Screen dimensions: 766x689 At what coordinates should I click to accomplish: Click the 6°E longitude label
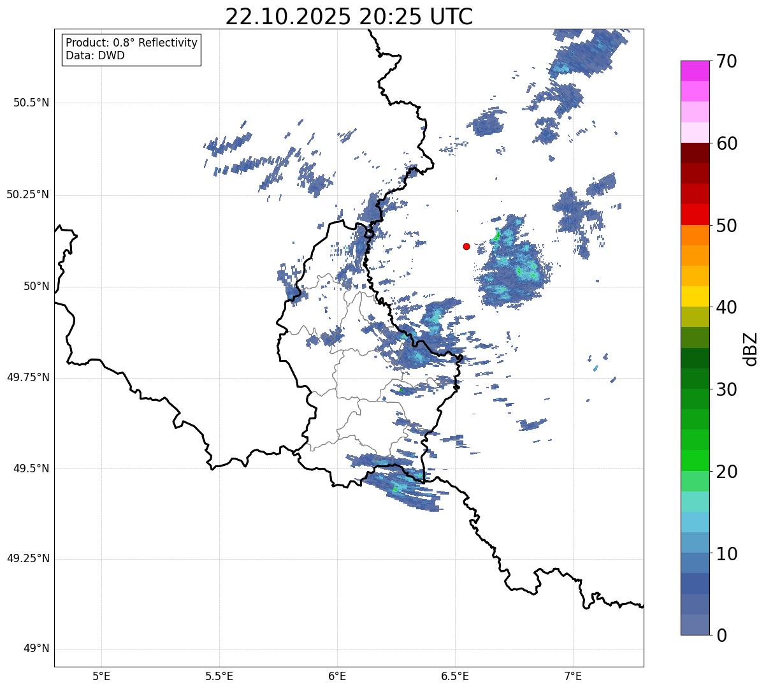click(x=337, y=676)
